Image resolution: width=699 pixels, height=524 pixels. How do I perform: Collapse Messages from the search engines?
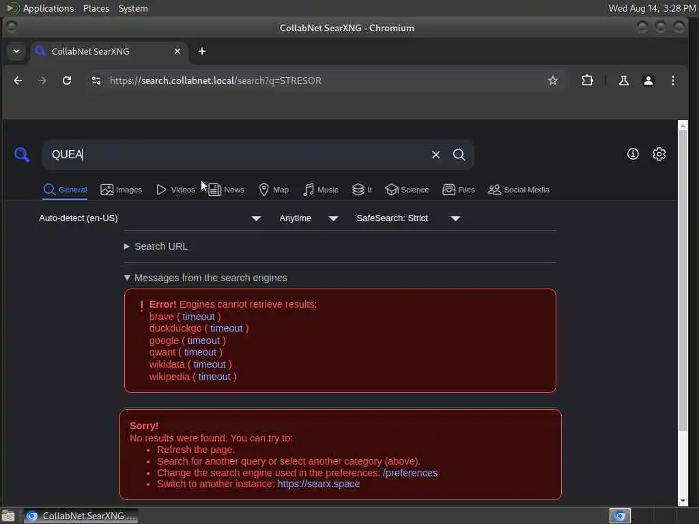click(x=205, y=278)
